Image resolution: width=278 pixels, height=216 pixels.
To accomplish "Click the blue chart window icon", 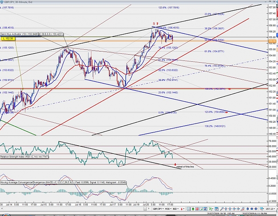I will tap(205, 209).
